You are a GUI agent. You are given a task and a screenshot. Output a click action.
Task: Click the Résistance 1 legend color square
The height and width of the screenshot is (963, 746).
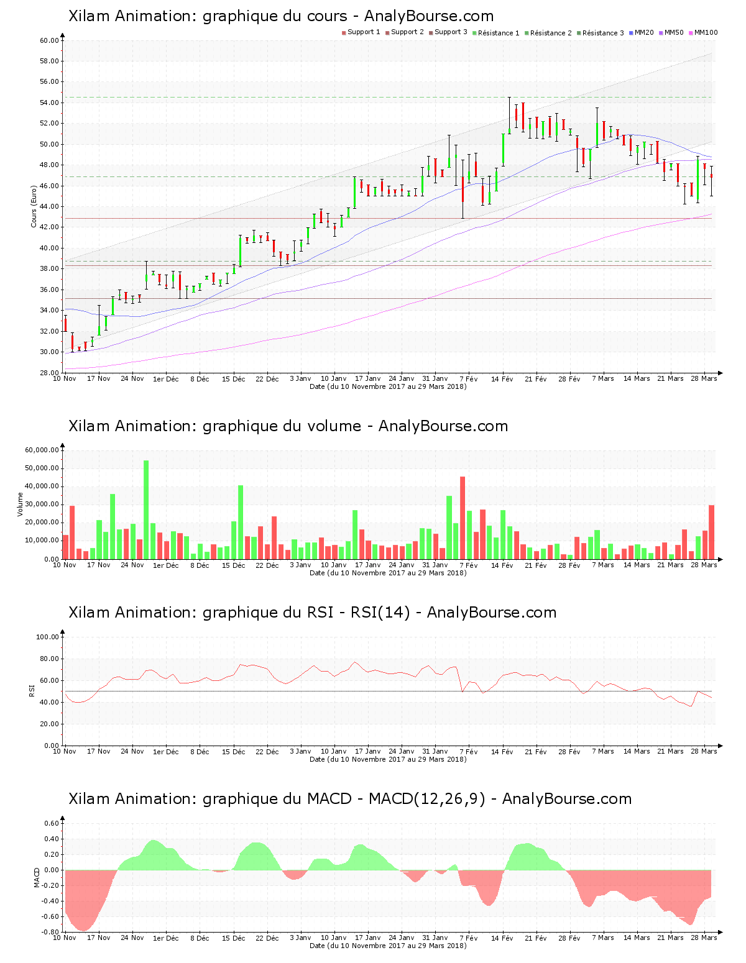coord(474,33)
